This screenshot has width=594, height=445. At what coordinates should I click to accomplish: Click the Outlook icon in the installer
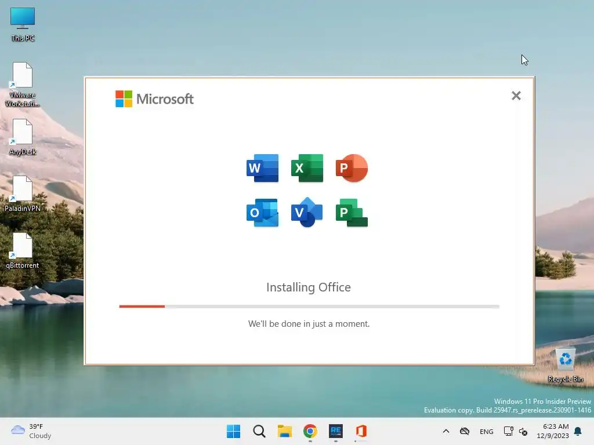pos(263,213)
